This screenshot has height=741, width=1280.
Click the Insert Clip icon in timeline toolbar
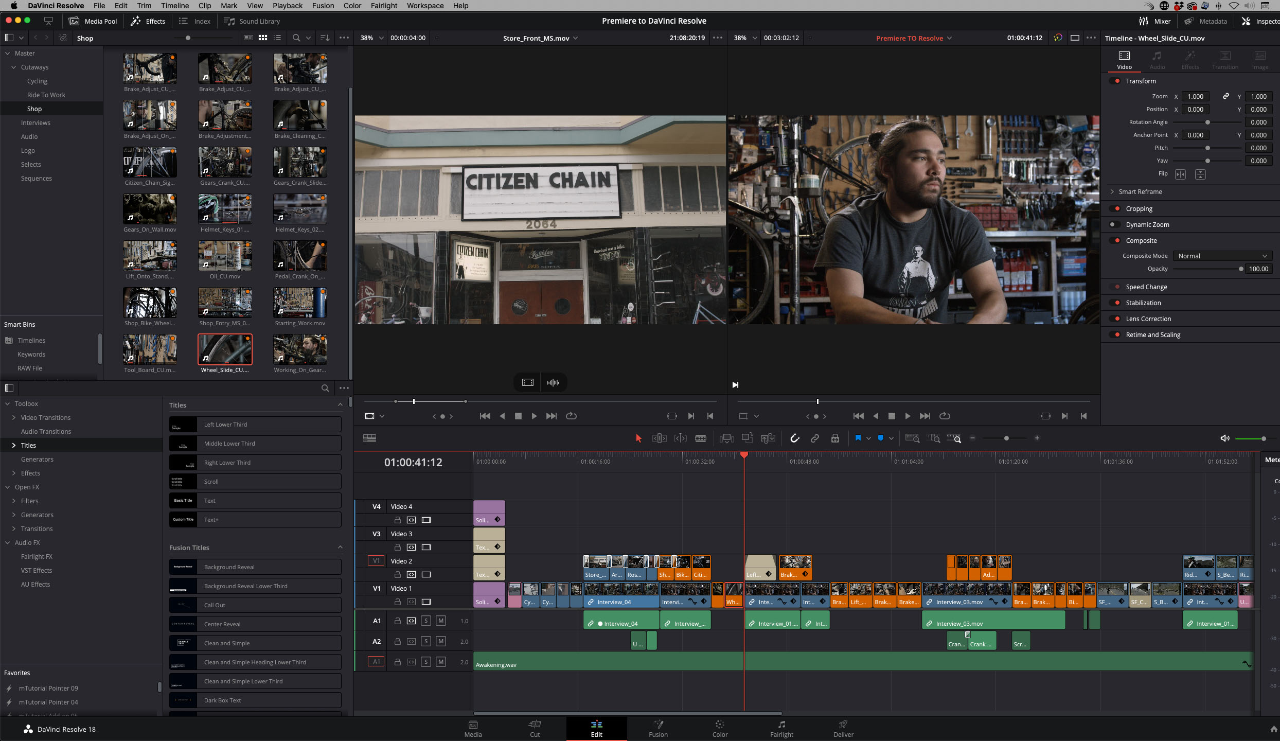click(727, 438)
